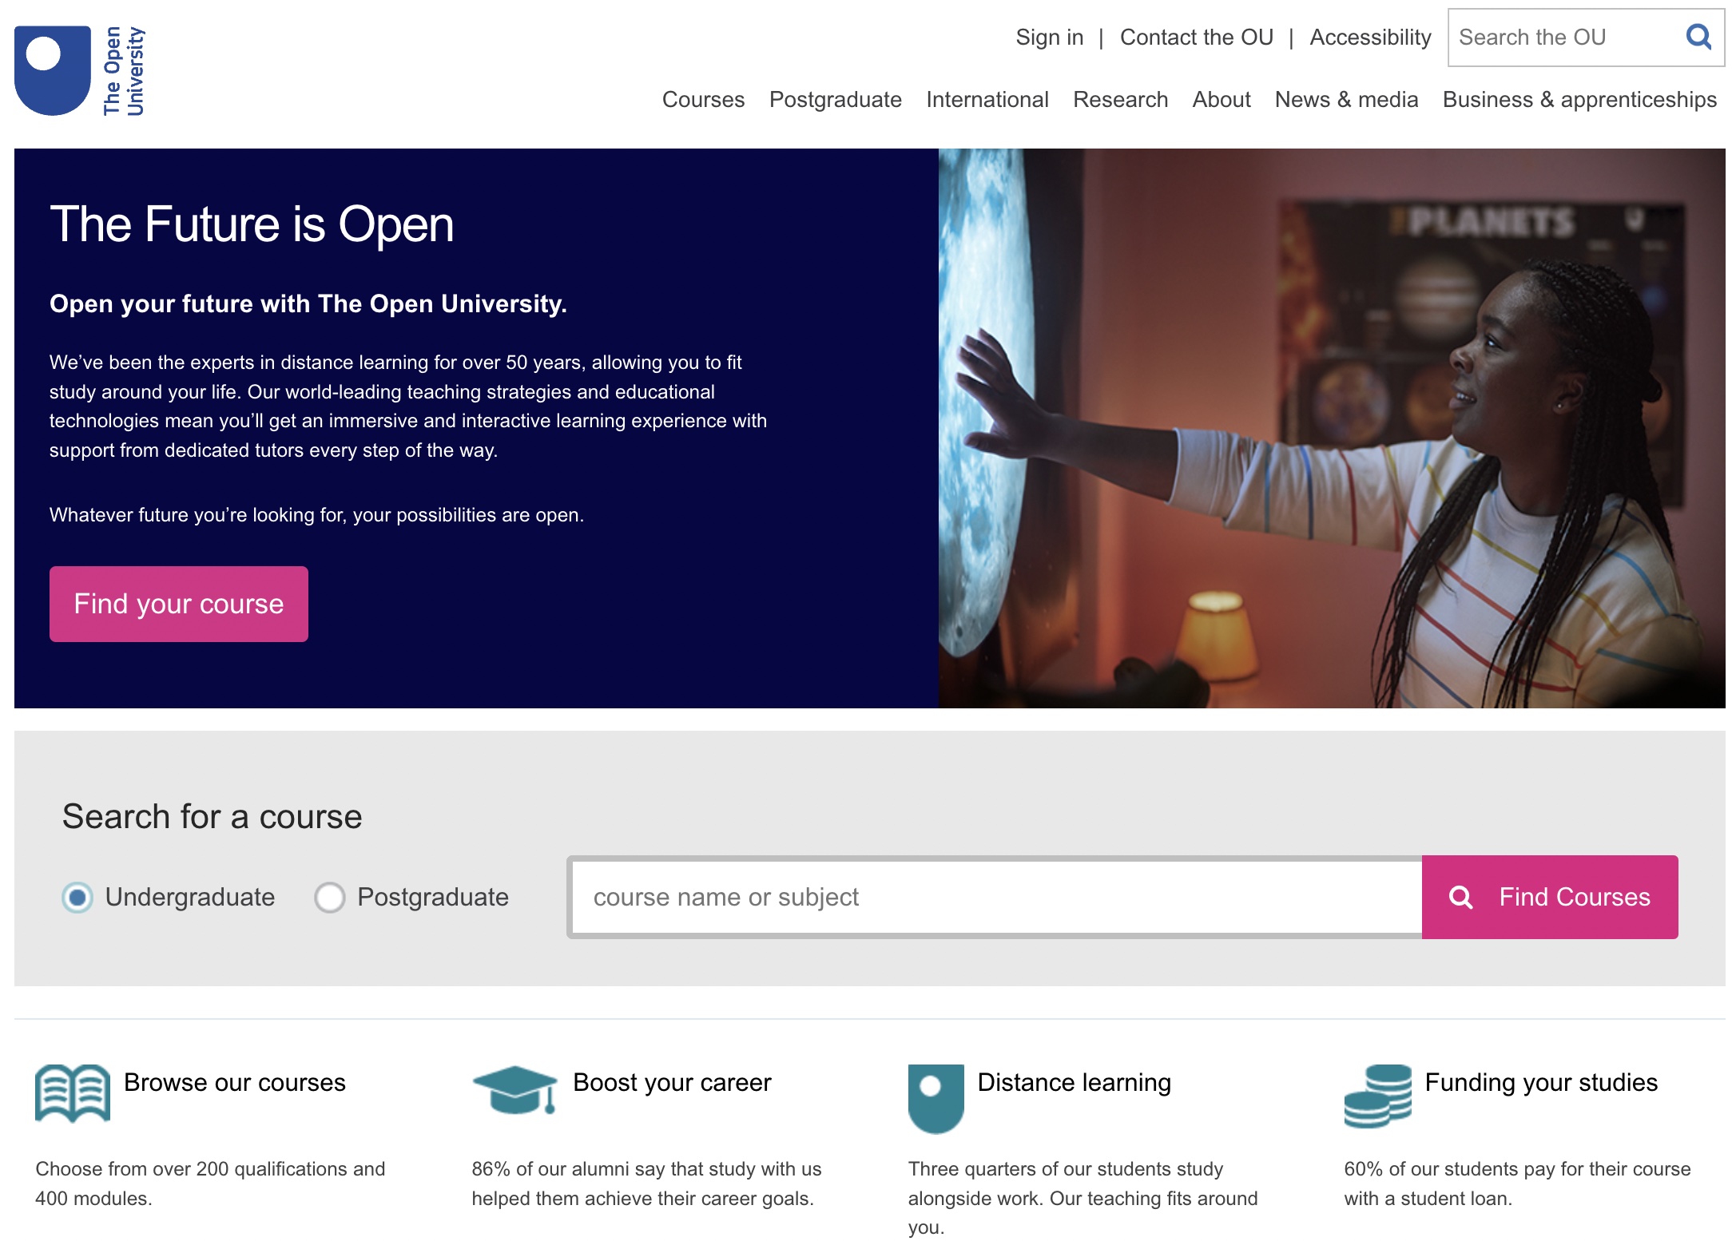Open the International menu item
1732x1241 pixels.
coord(987,100)
